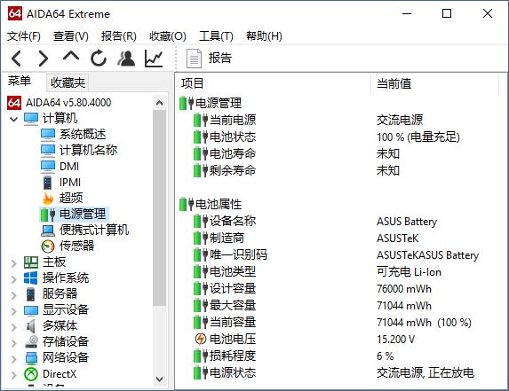The width and height of the screenshot is (509, 391).
Task: Click the battery icon beside 电源管理 header
Action: point(187,104)
